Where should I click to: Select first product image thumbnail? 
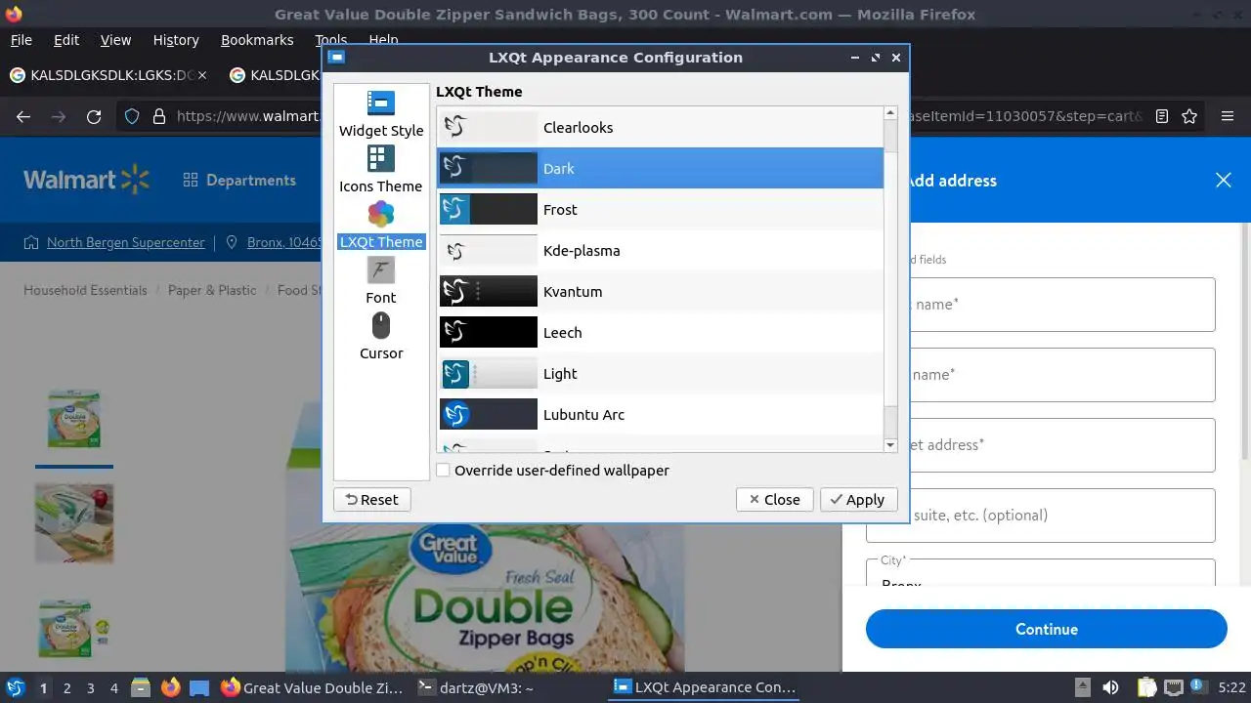74,418
